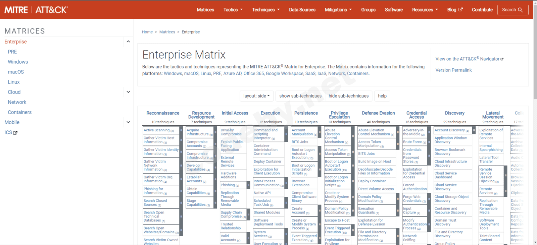
Task: Open the MITRE ATT&CK logo home link
Action: [x=36, y=10]
